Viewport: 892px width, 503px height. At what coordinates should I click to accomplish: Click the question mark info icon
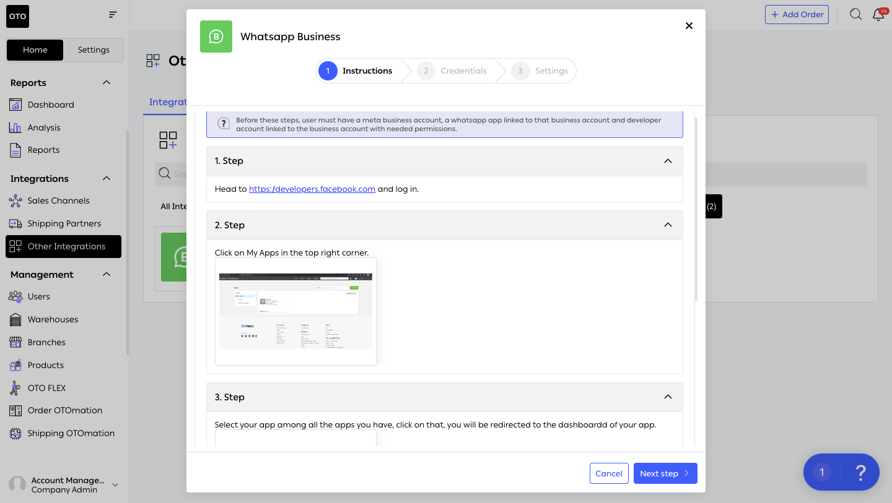[x=223, y=124]
